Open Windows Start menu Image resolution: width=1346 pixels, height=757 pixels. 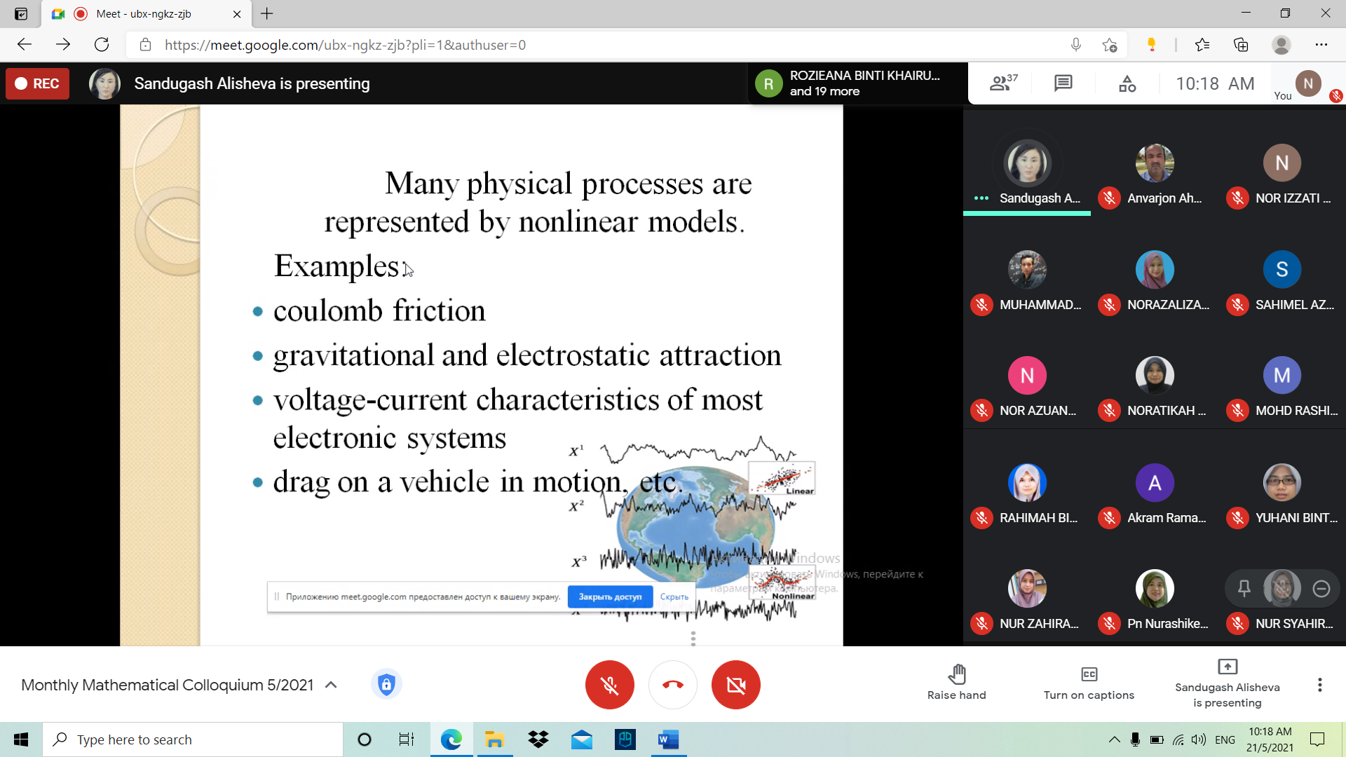pos(21,739)
